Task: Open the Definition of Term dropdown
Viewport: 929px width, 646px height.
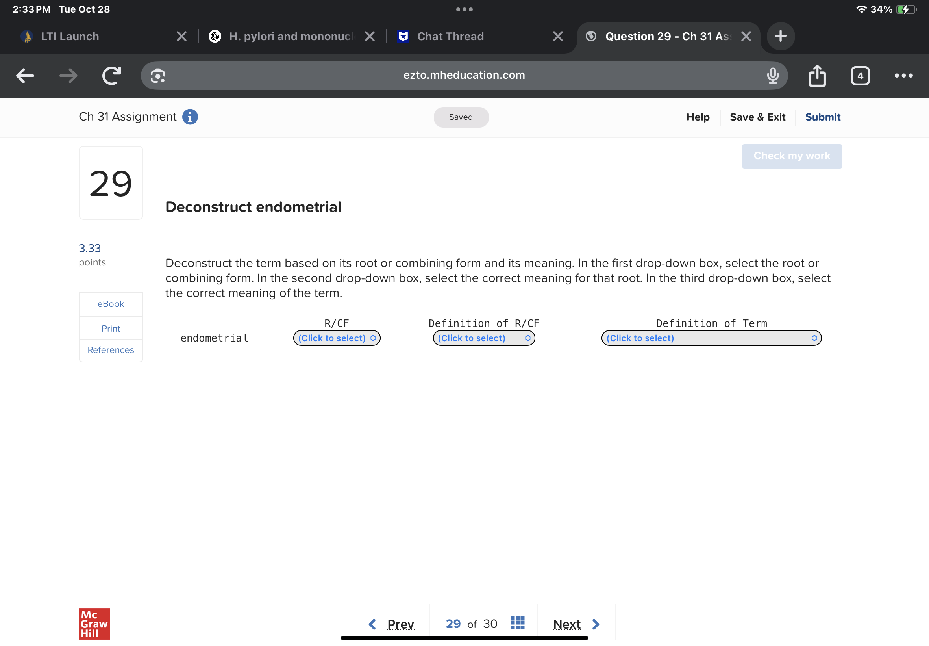Action: (x=711, y=338)
